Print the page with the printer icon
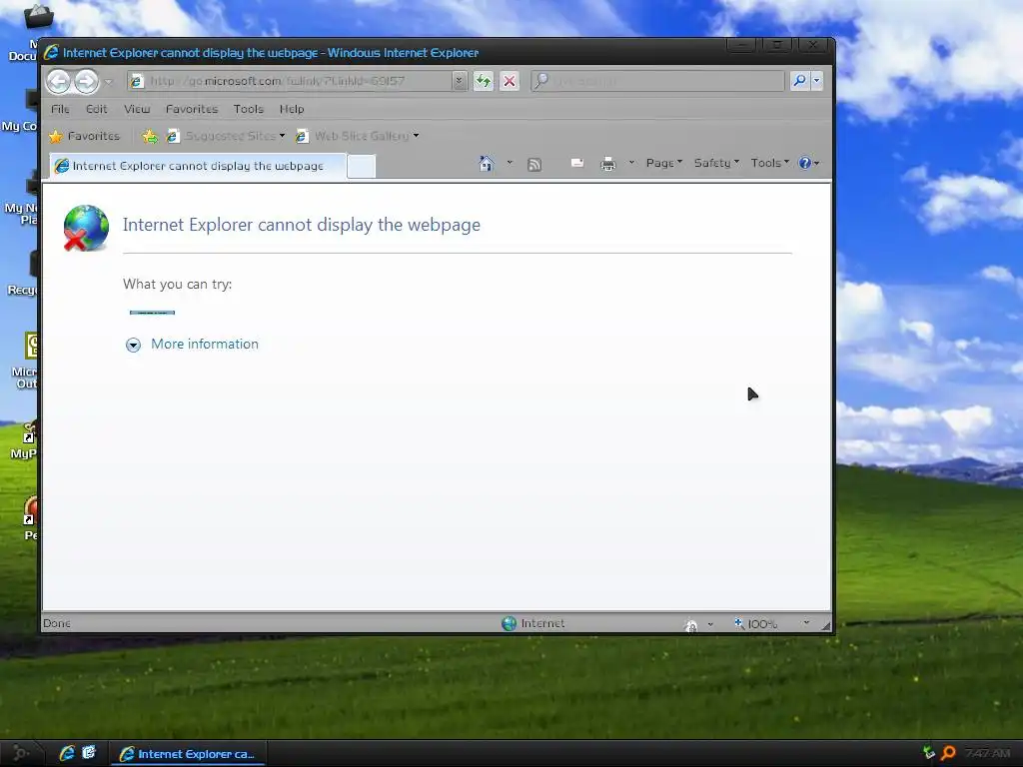The height and width of the screenshot is (767, 1023). [608, 164]
